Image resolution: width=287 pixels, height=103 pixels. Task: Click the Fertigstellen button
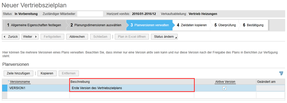click(x=52, y=37)
